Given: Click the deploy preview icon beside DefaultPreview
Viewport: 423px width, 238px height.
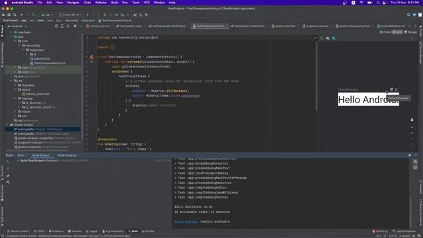Looking at the screenshot, I should [397, 89].
